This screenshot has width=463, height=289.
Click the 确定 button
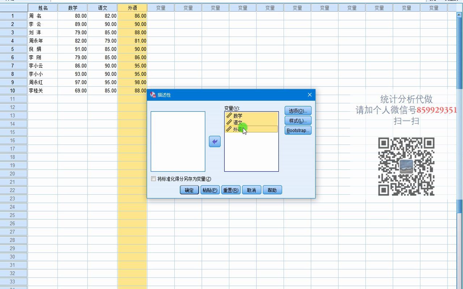click(x=189, y=190)
